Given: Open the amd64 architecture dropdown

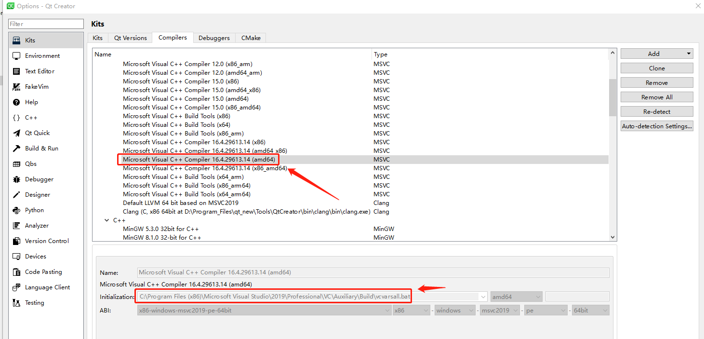Looking at the screenshot, I should [517, 297].
